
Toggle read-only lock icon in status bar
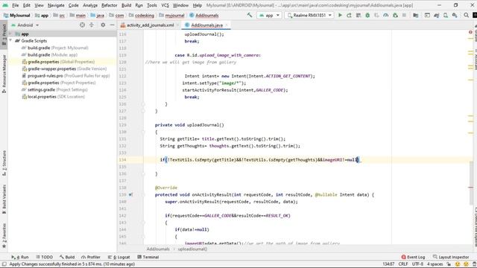tap(449, 264)
